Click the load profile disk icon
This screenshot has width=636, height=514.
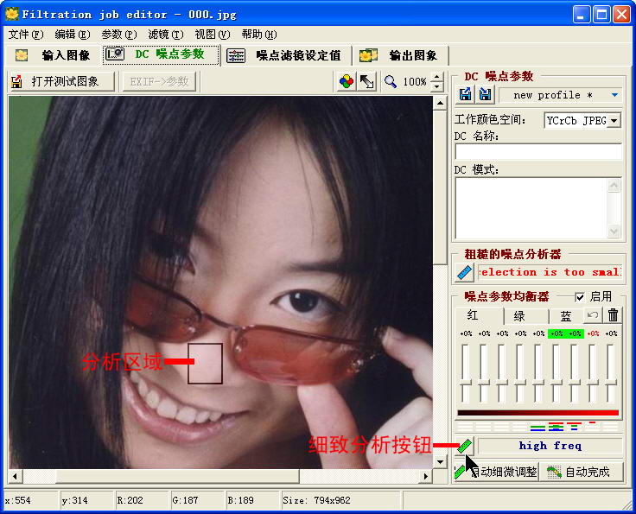click(466, 95)
